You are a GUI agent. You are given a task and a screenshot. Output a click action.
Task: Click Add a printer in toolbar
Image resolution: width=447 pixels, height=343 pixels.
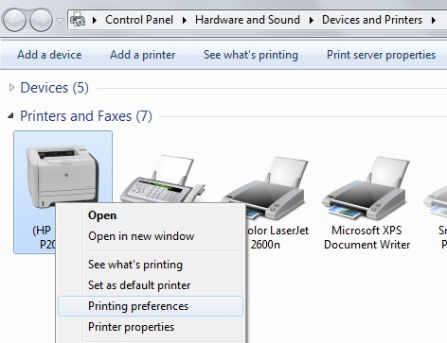pyautogui.click(x=143, y=55)
